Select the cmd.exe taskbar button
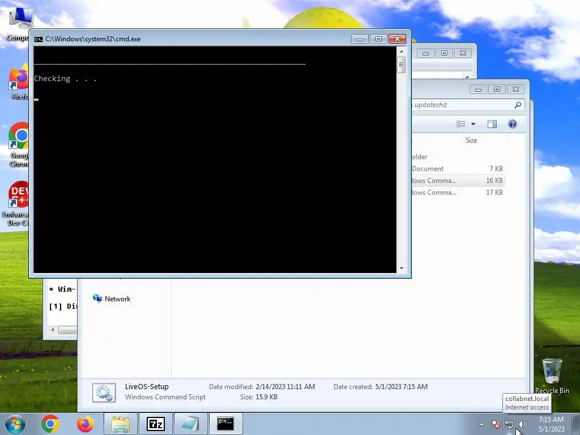The image size is (580, 435). (x=225, y=424)
